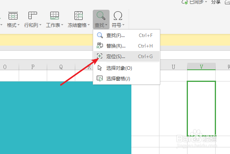Choose 查找(F)... from the menu
The width and height of the screenshot is (230, 154).
tap(126, 35)
